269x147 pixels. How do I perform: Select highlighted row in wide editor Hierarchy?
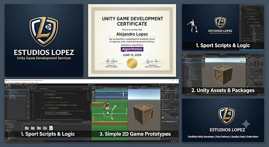pyautogui.click(x=15, y=96)
